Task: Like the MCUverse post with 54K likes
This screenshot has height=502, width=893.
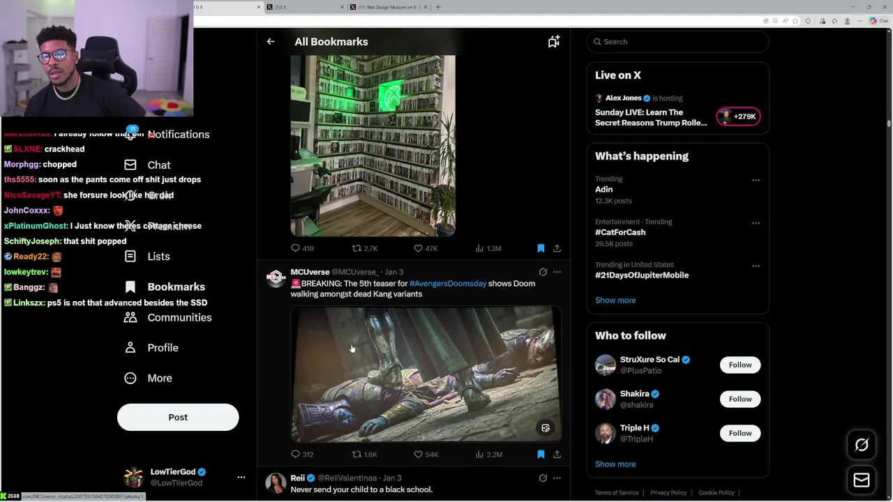Action: 418,455
